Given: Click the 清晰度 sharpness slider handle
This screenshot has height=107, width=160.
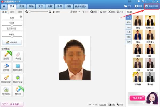Looking at the screenshot, I should pos(12,37).
